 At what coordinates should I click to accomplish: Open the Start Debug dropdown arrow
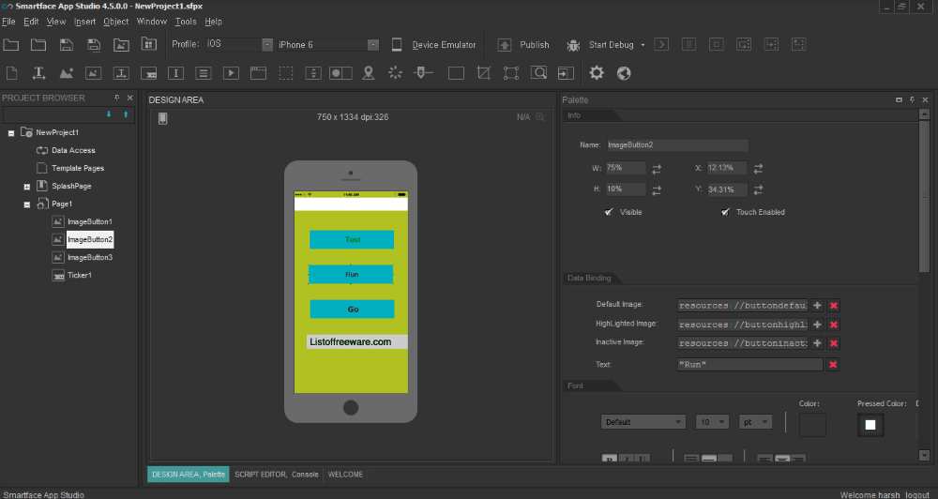pyautogui.click(x=643, y=45)
